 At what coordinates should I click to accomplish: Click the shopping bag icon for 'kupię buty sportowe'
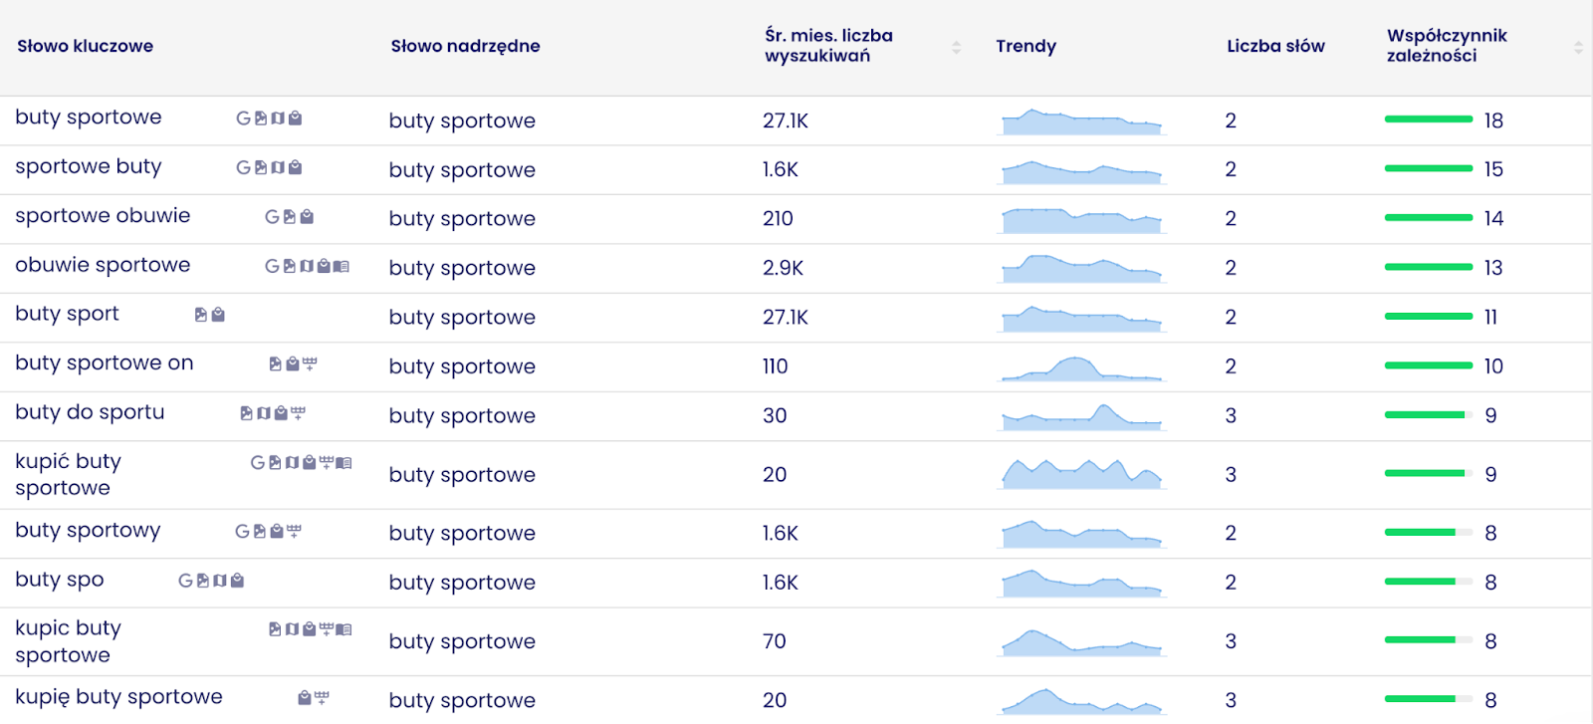(305, 698)
